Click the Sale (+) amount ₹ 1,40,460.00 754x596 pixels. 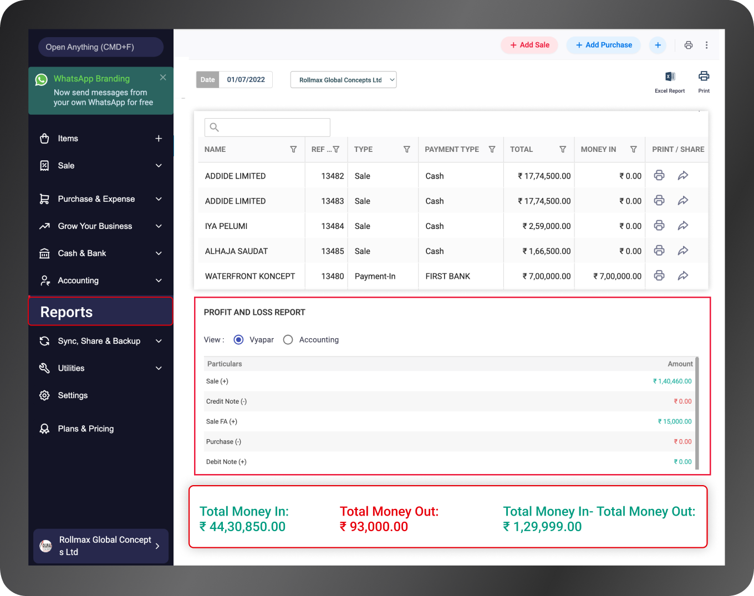point(672,381)
